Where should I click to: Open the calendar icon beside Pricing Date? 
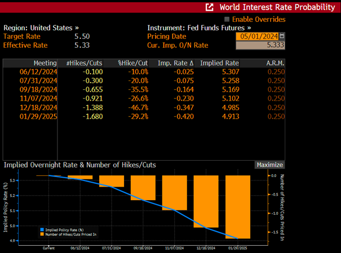(282, 36)
